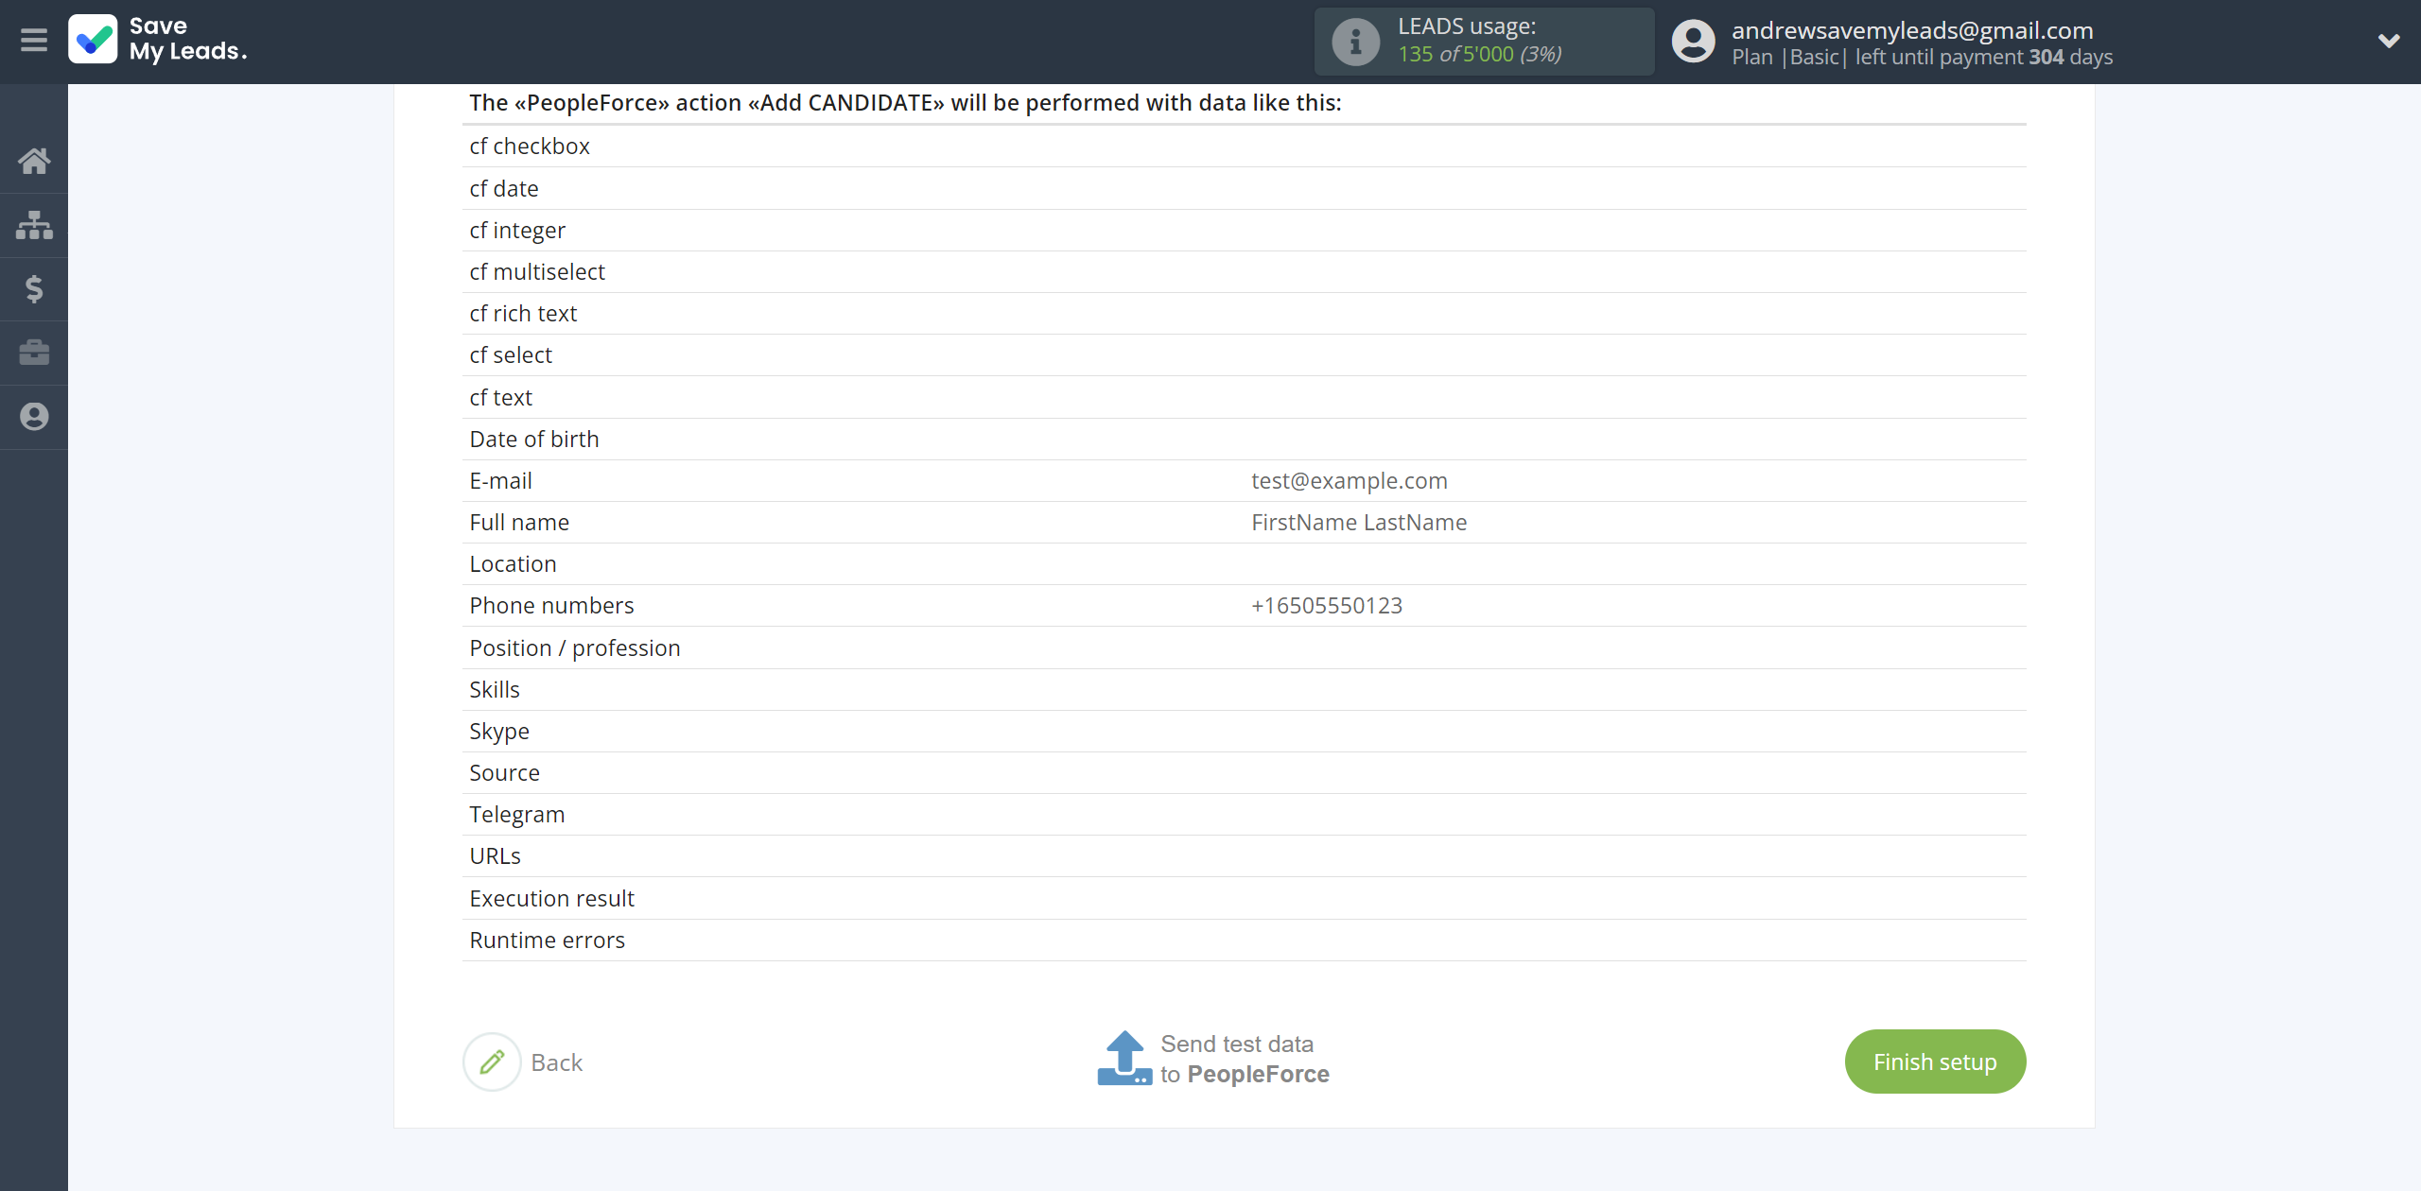Viewport: 2421px width, 1191px height.
Task: Select the 'Runtime errors' row
Action: [x=1244, y=940]
